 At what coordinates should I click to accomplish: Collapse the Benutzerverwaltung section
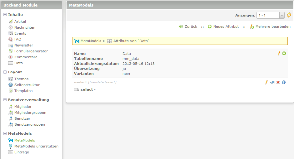coord(5,100)
